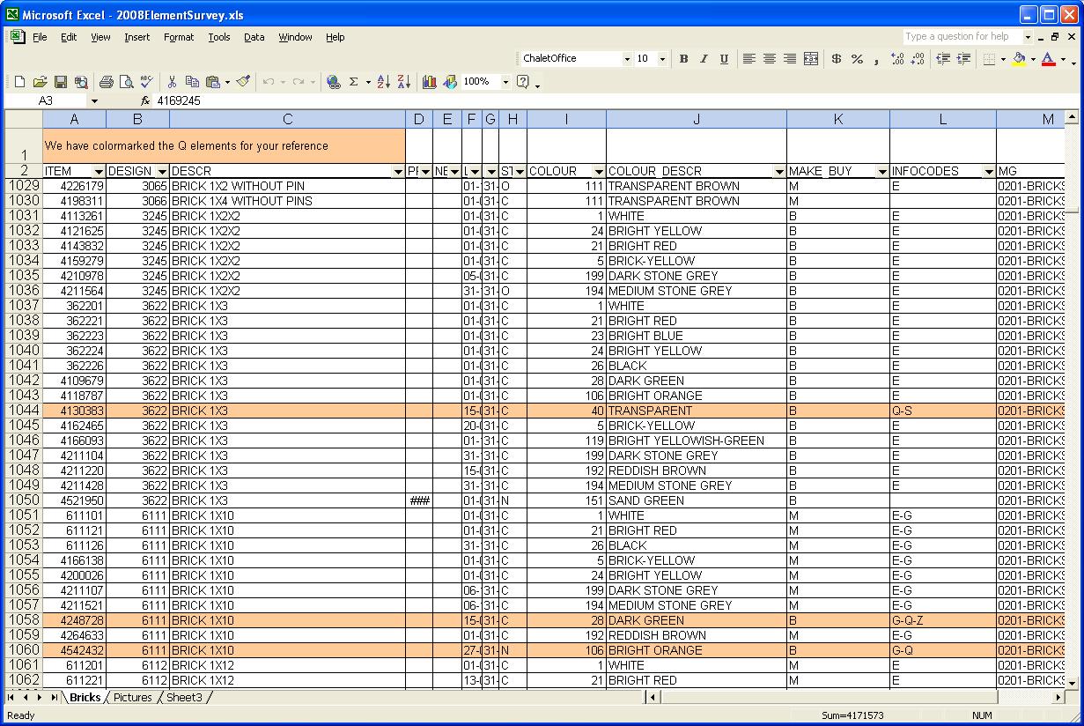Open the ChaletOffice font name dropdown

(x=627, y=59)
